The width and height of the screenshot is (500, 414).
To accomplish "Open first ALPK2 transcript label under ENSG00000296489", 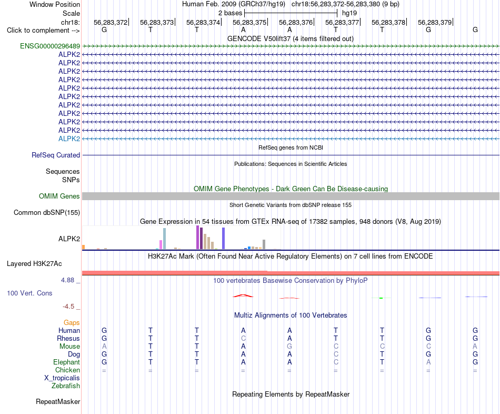I will pos(69,55).
